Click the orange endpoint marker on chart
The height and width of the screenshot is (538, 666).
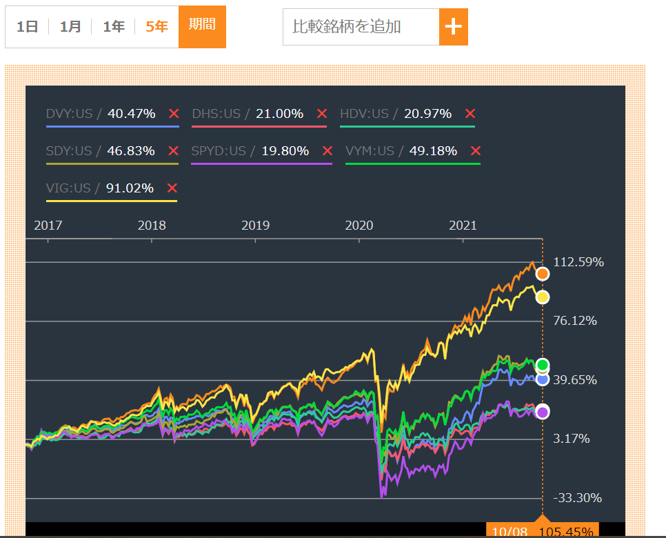pos(543,274)
